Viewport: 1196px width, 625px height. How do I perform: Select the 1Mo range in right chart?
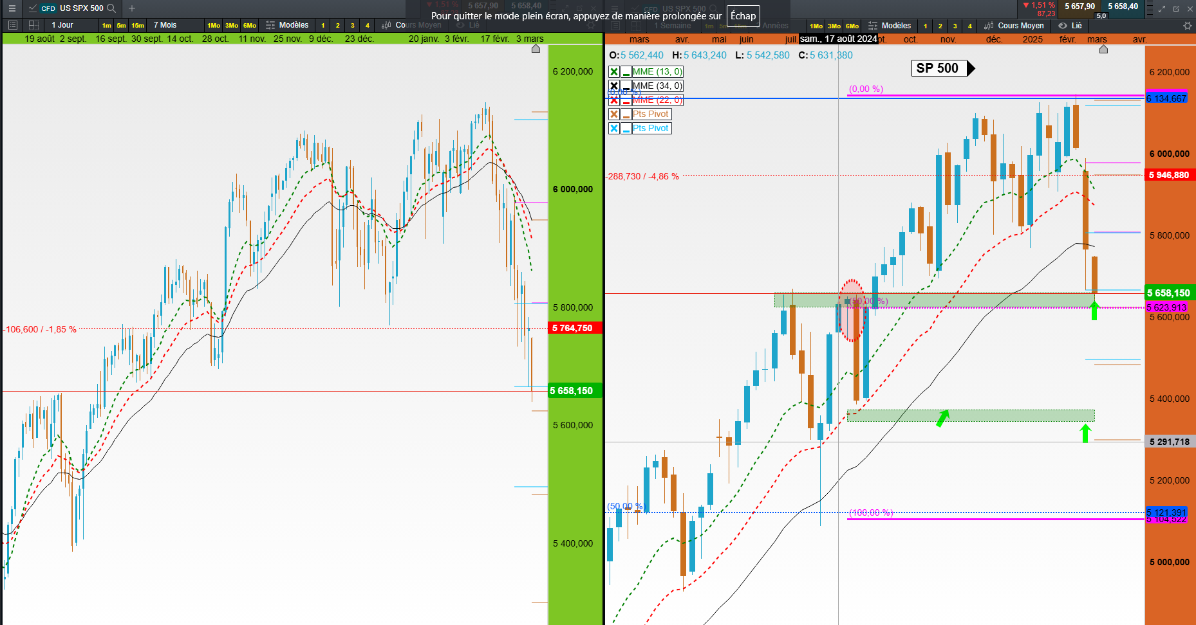click(x=816, y=26)
